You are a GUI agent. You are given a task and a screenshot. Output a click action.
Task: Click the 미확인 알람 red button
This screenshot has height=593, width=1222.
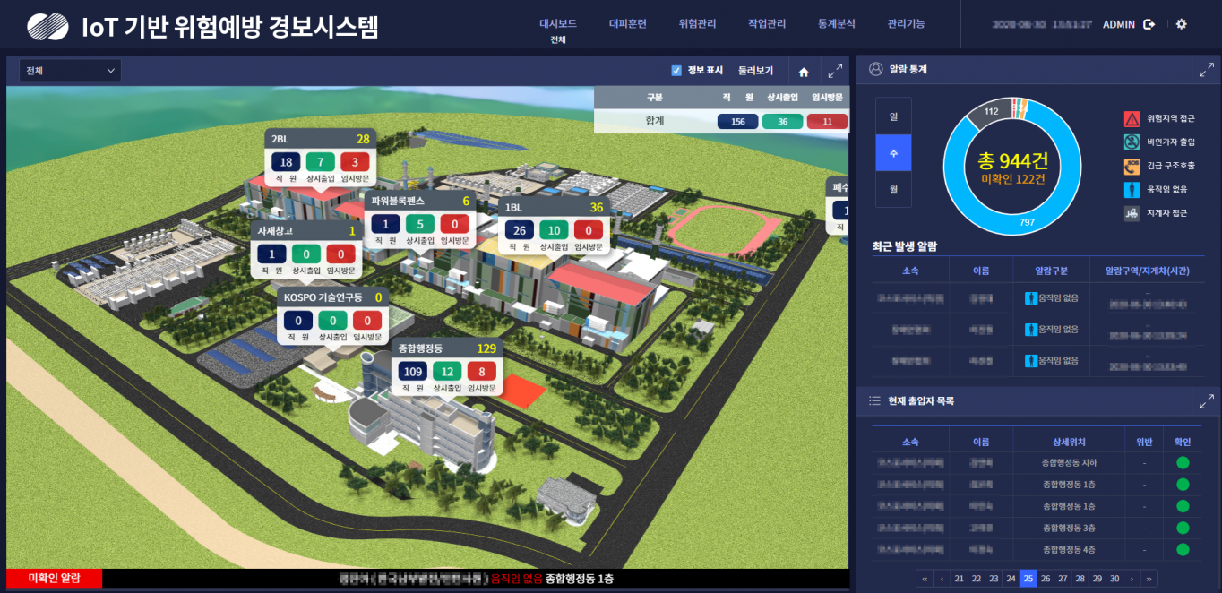54,578
